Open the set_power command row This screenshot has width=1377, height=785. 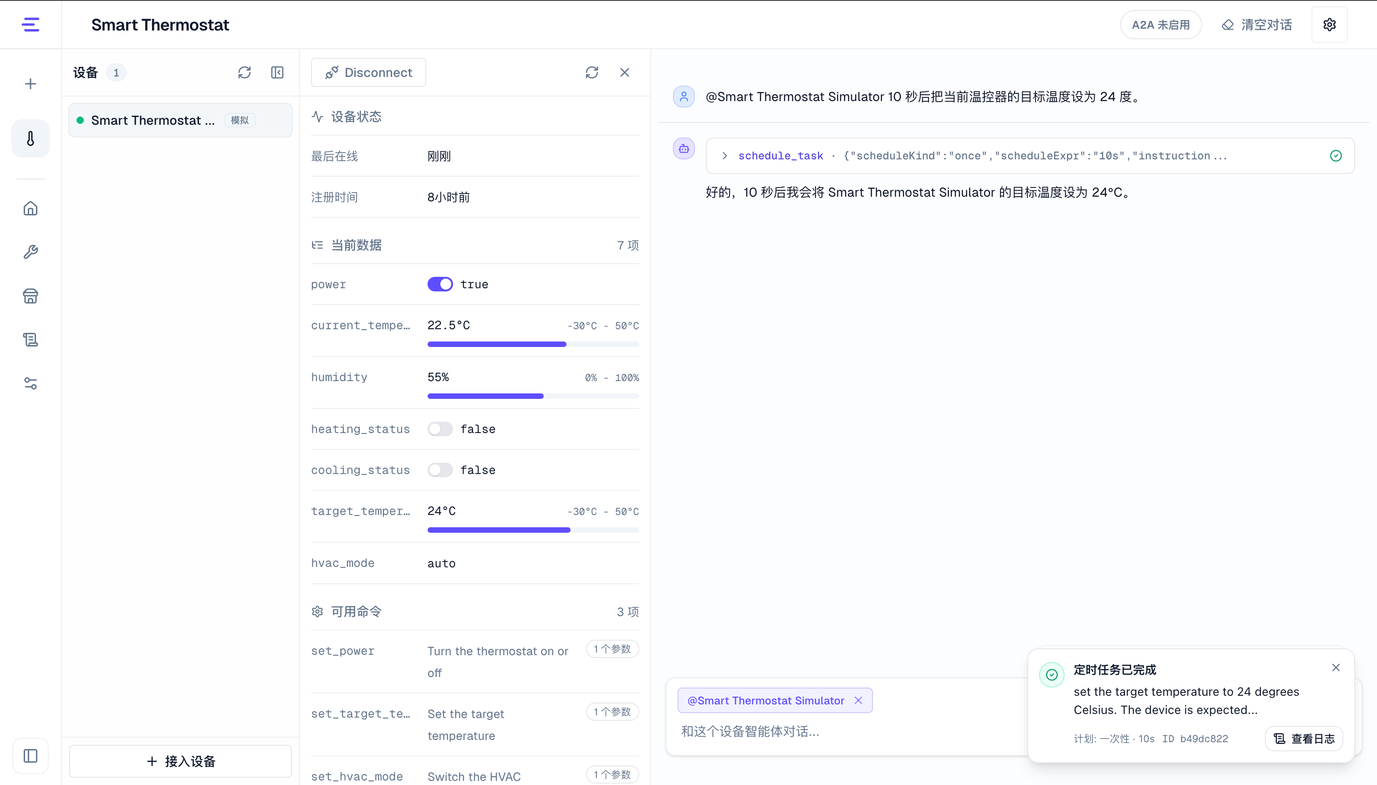pos(474,662)
